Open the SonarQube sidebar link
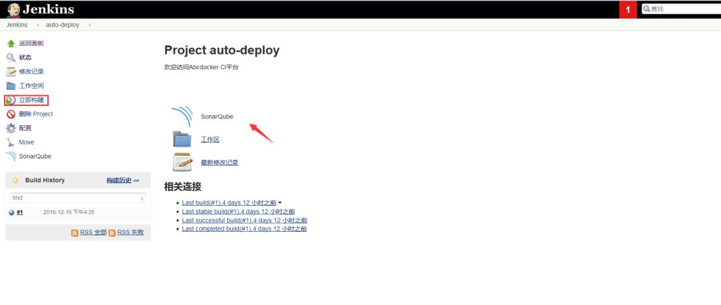This screenshot has width=721, height=305. pyautogui.click(x=35, y=156)
